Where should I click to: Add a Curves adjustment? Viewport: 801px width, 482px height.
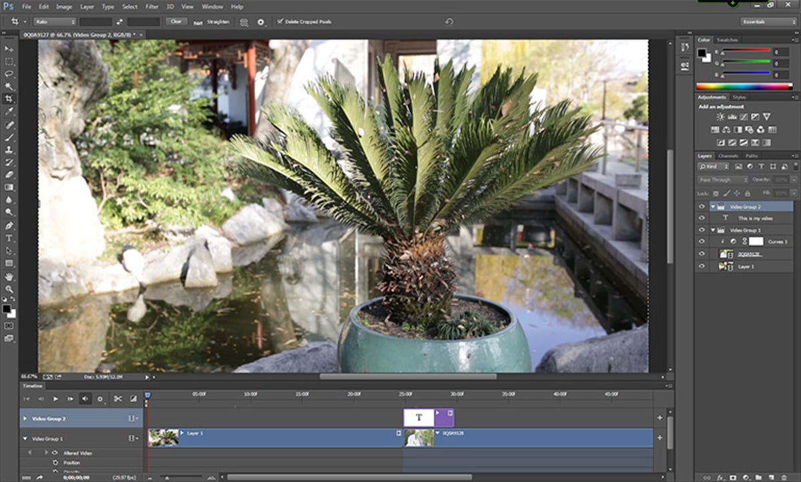(x=744, y=117)
